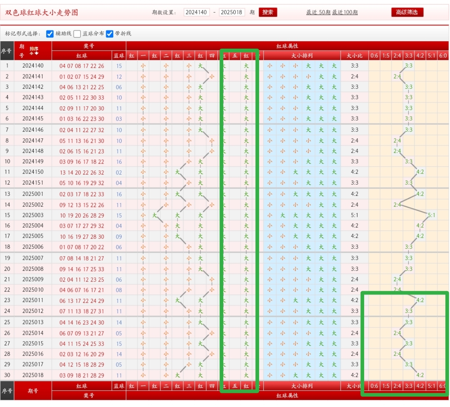
Task: Click the 大小排列 top column header
Action: 302,56
